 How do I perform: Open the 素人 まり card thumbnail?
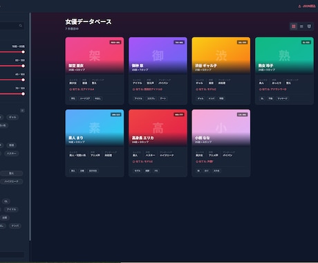coord(95,127)
